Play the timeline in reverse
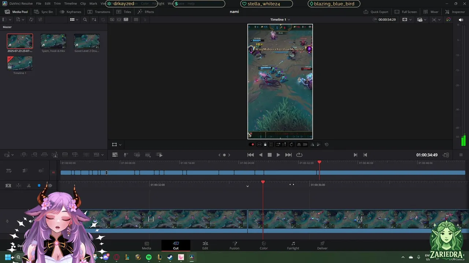The image size is (469, 263). coord(261,155)
